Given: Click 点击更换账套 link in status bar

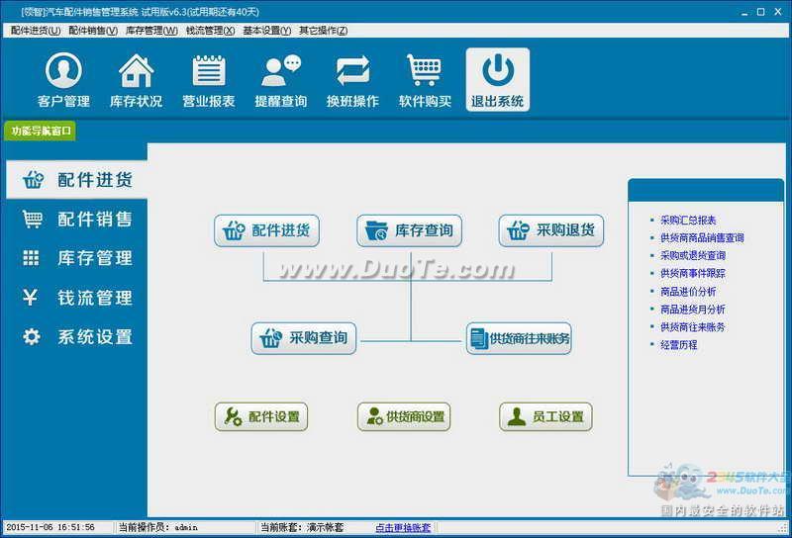Looking at the screenshot, I should 403,528.
